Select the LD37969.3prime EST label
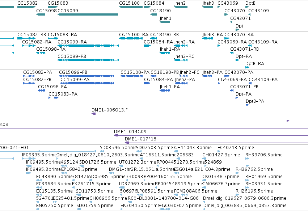Image resolution: width=308 pixels, height=211 pixels. 137,184
